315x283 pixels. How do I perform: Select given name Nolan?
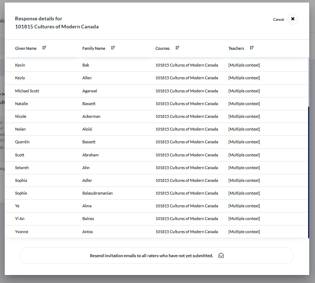point(20,129)
